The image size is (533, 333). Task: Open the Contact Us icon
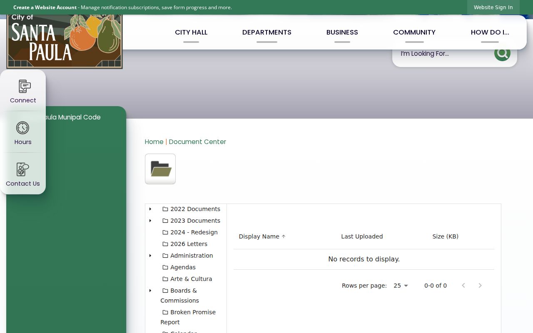pyautogui.click(x=22, y=169)
